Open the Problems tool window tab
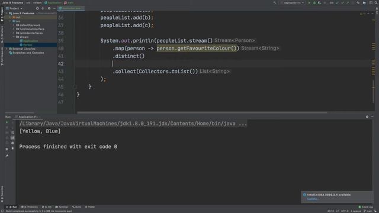The width and height of the screenshot is (379, 213). click(x=30, y=207)
